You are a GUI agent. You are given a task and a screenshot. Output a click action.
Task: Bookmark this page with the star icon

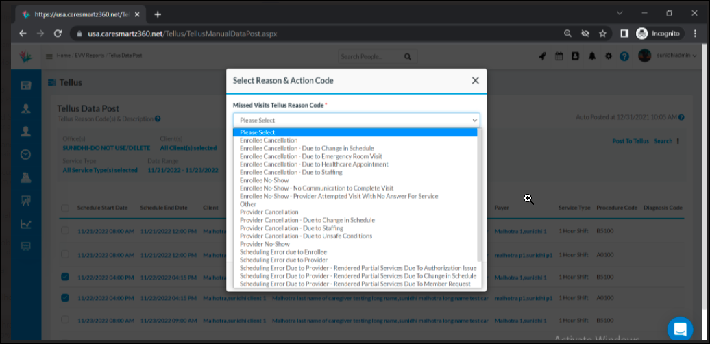tap(602, 34)
